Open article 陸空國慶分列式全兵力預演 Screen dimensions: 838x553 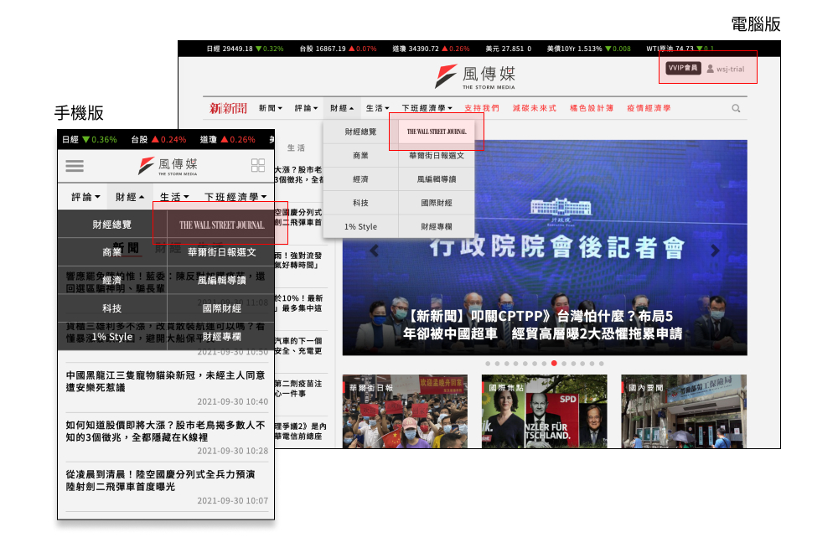click(x=160, y=480)
